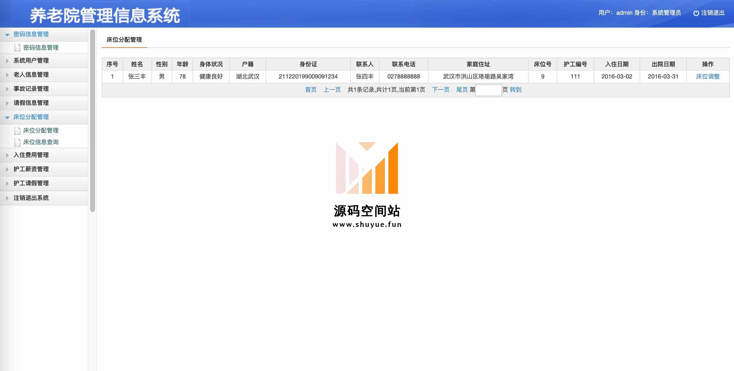Open the 密码信息管理 submenu item

pos(41,48)
